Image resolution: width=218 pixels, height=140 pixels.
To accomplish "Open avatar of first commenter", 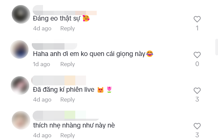I will [x=21, y=14].
